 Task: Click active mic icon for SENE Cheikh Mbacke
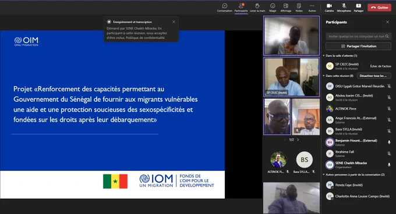coord(389,165)
